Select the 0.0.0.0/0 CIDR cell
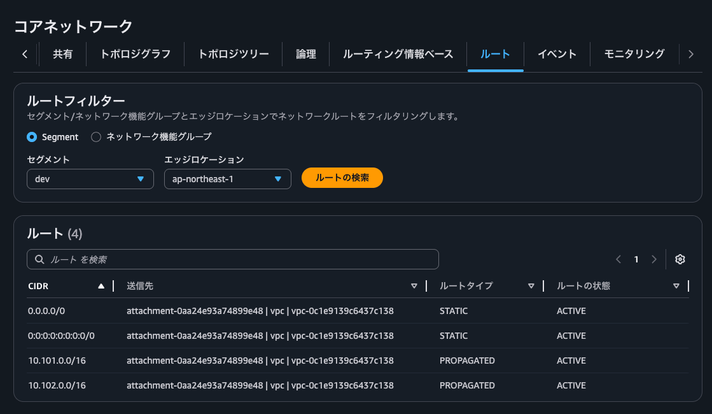Viewport: 712px width, 414px height. click(x=46, y=311)
